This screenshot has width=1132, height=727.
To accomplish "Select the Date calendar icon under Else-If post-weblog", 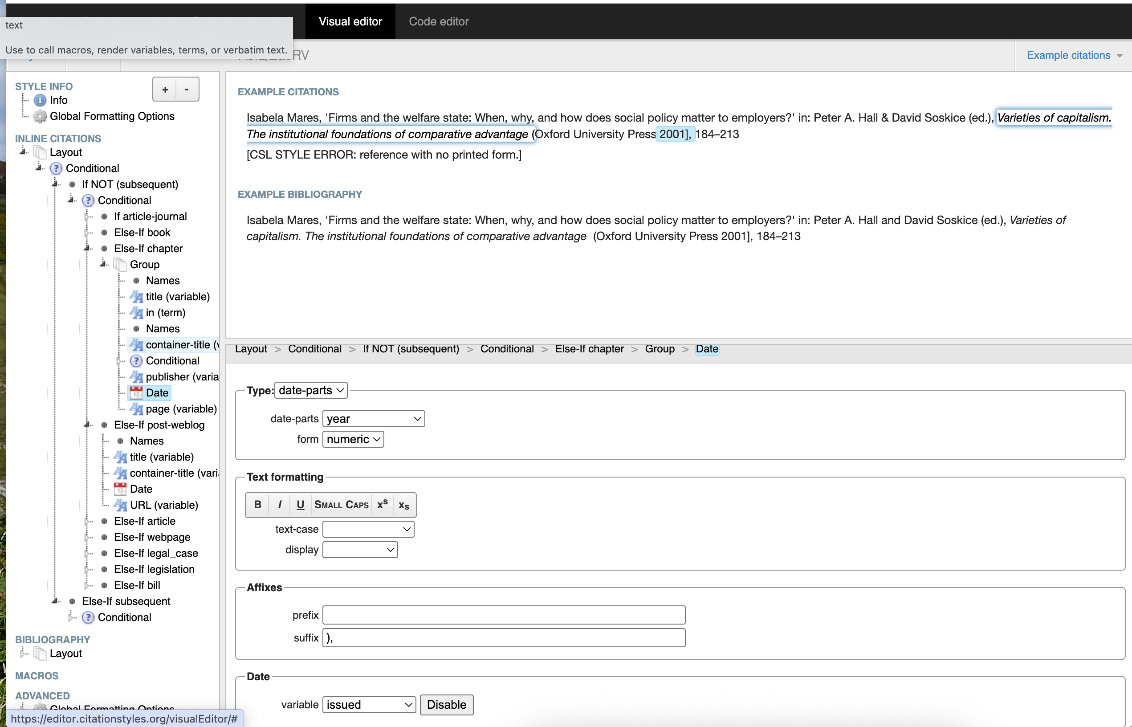I will (120, 489).
